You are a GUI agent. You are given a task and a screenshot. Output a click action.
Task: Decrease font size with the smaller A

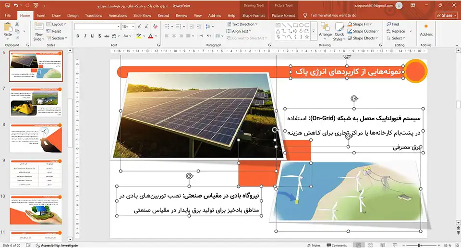[x=146, y=26]
